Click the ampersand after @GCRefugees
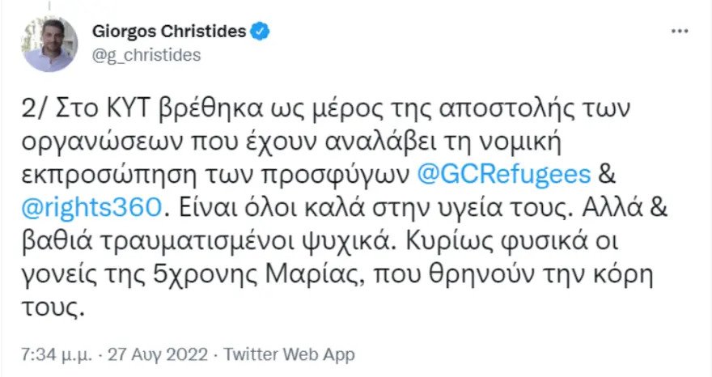 coord(606,175)
